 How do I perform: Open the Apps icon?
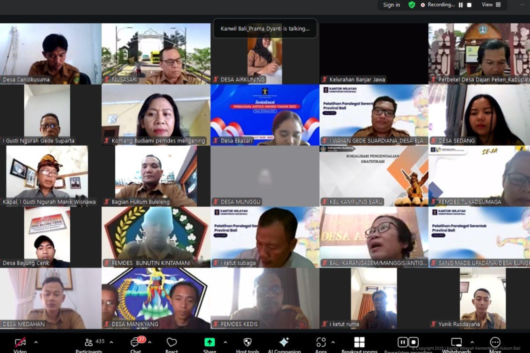click(321, 343)
